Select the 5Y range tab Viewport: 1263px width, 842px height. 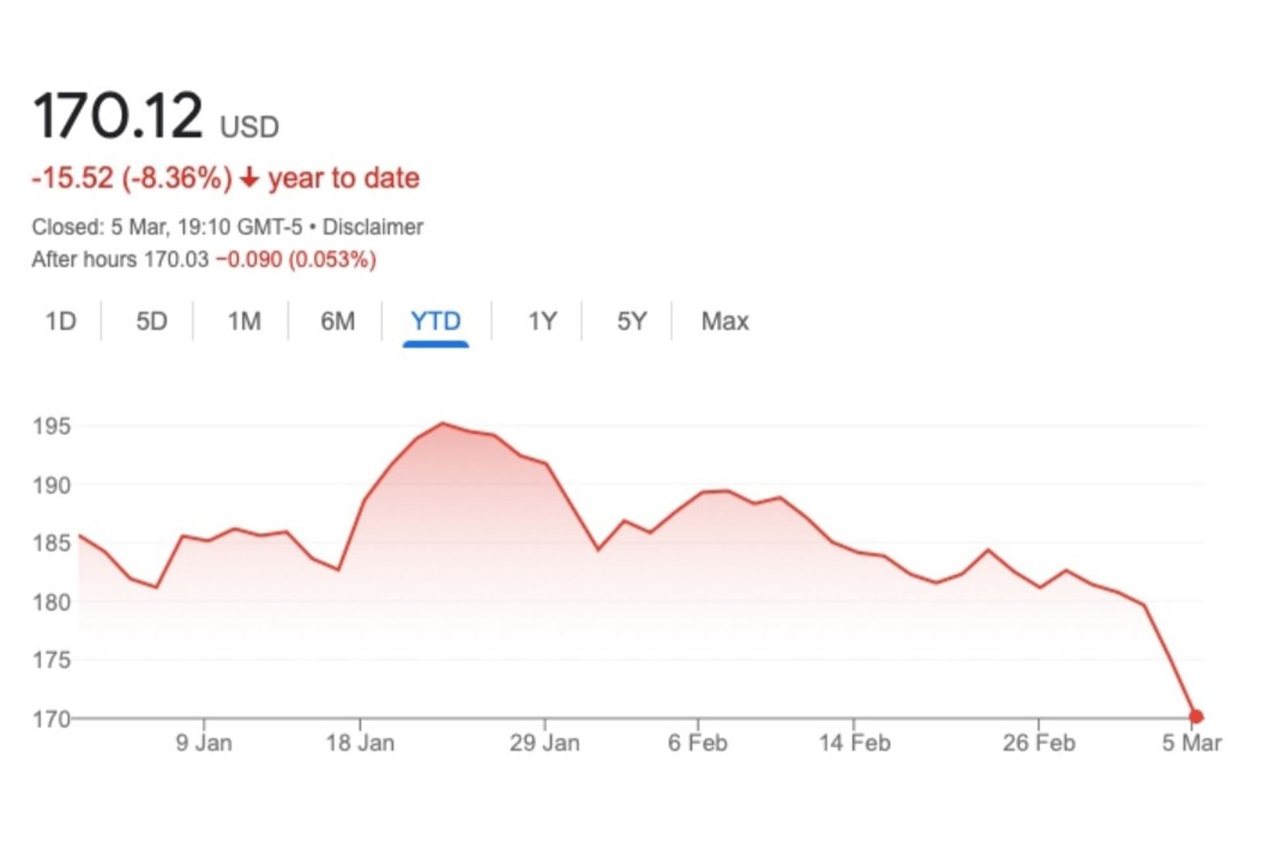pyautogui.click(x=631, y=322)
